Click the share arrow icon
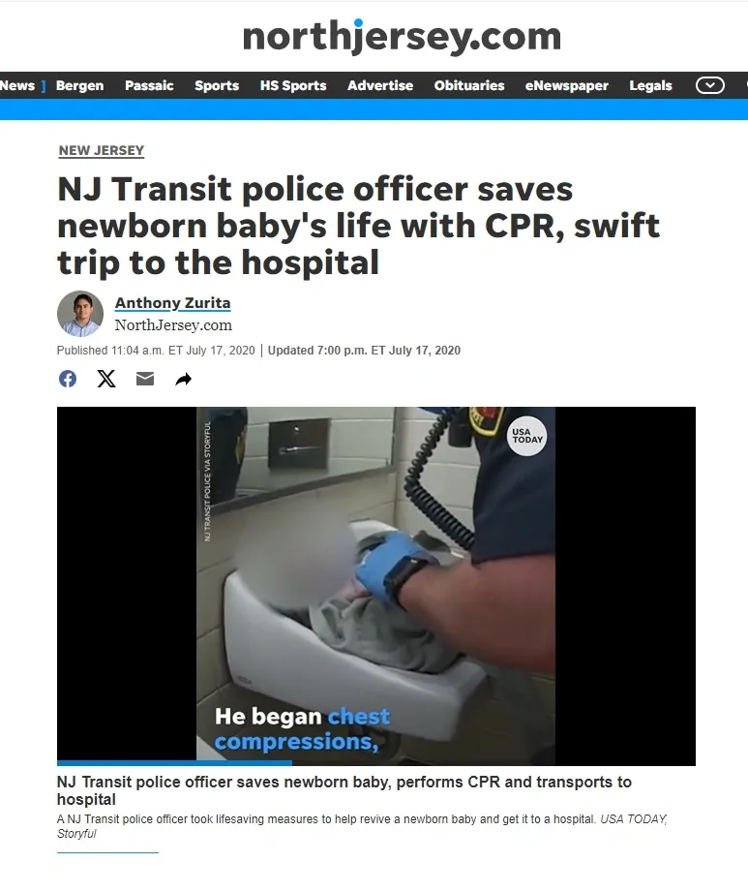The height and width of the screenshot is (892, 748). [x=184, y=379]
